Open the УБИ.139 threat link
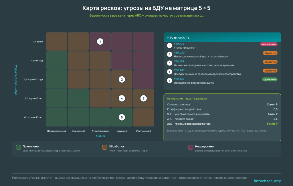 [179, 79]
